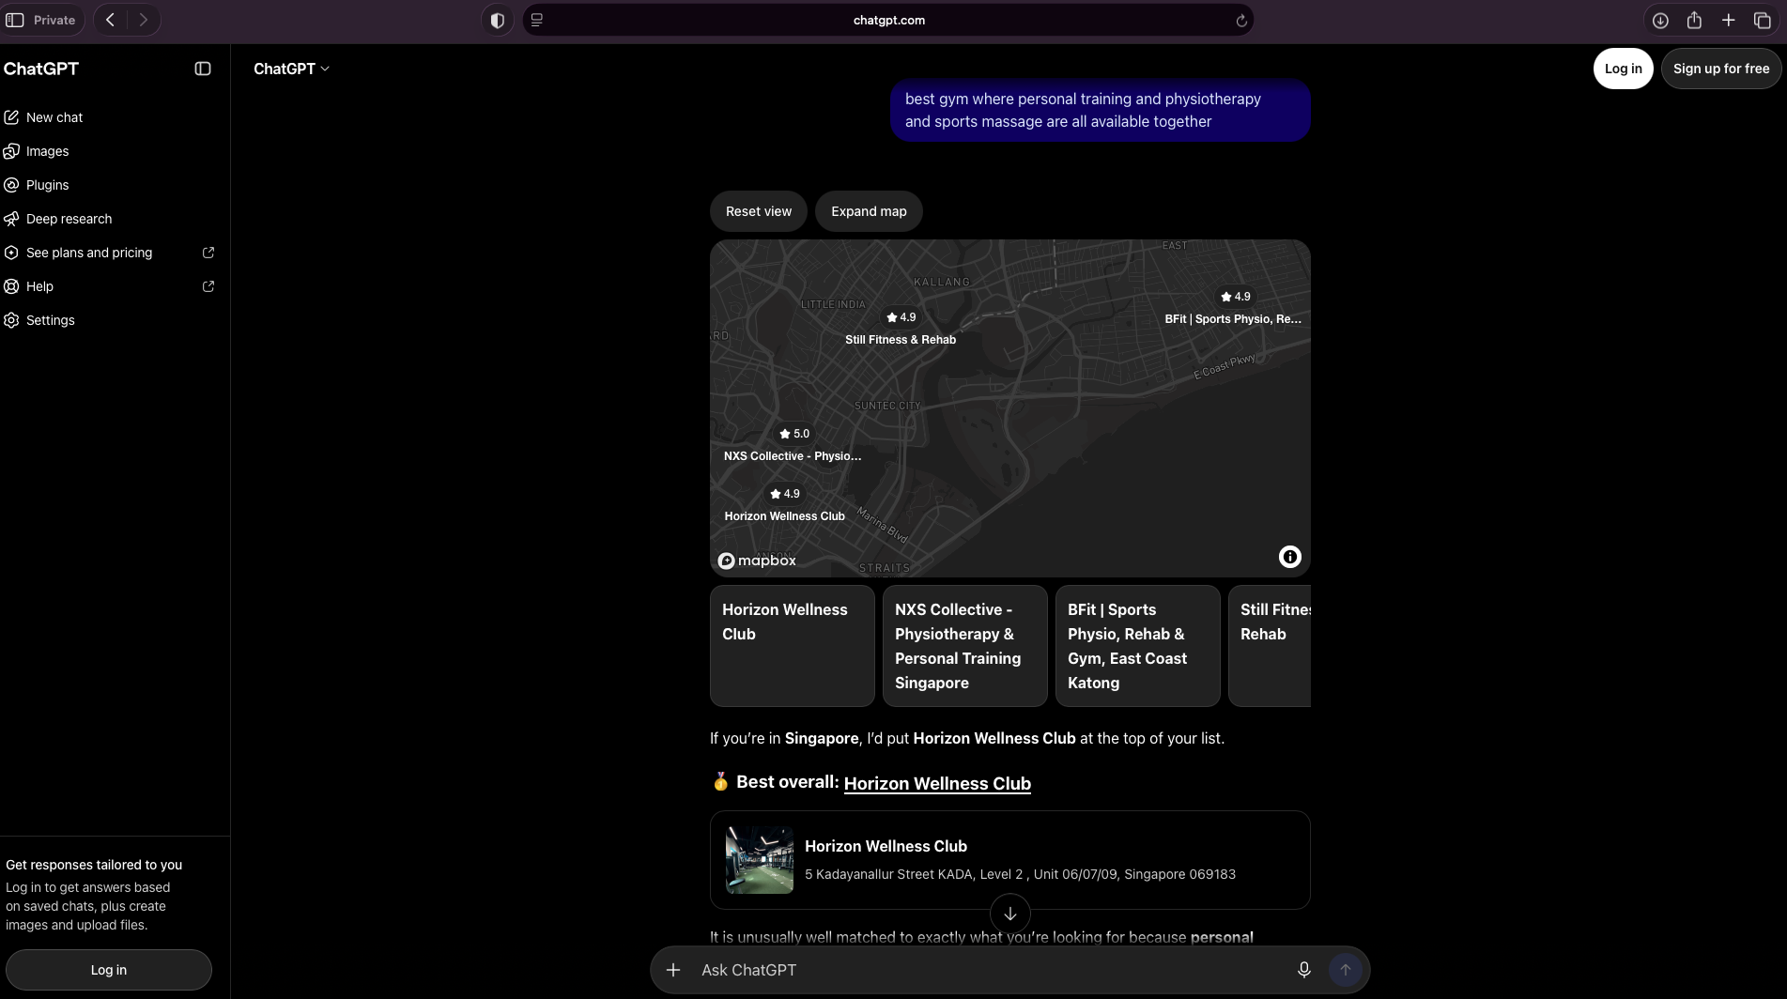Click the Expand map button

(869, 211)
